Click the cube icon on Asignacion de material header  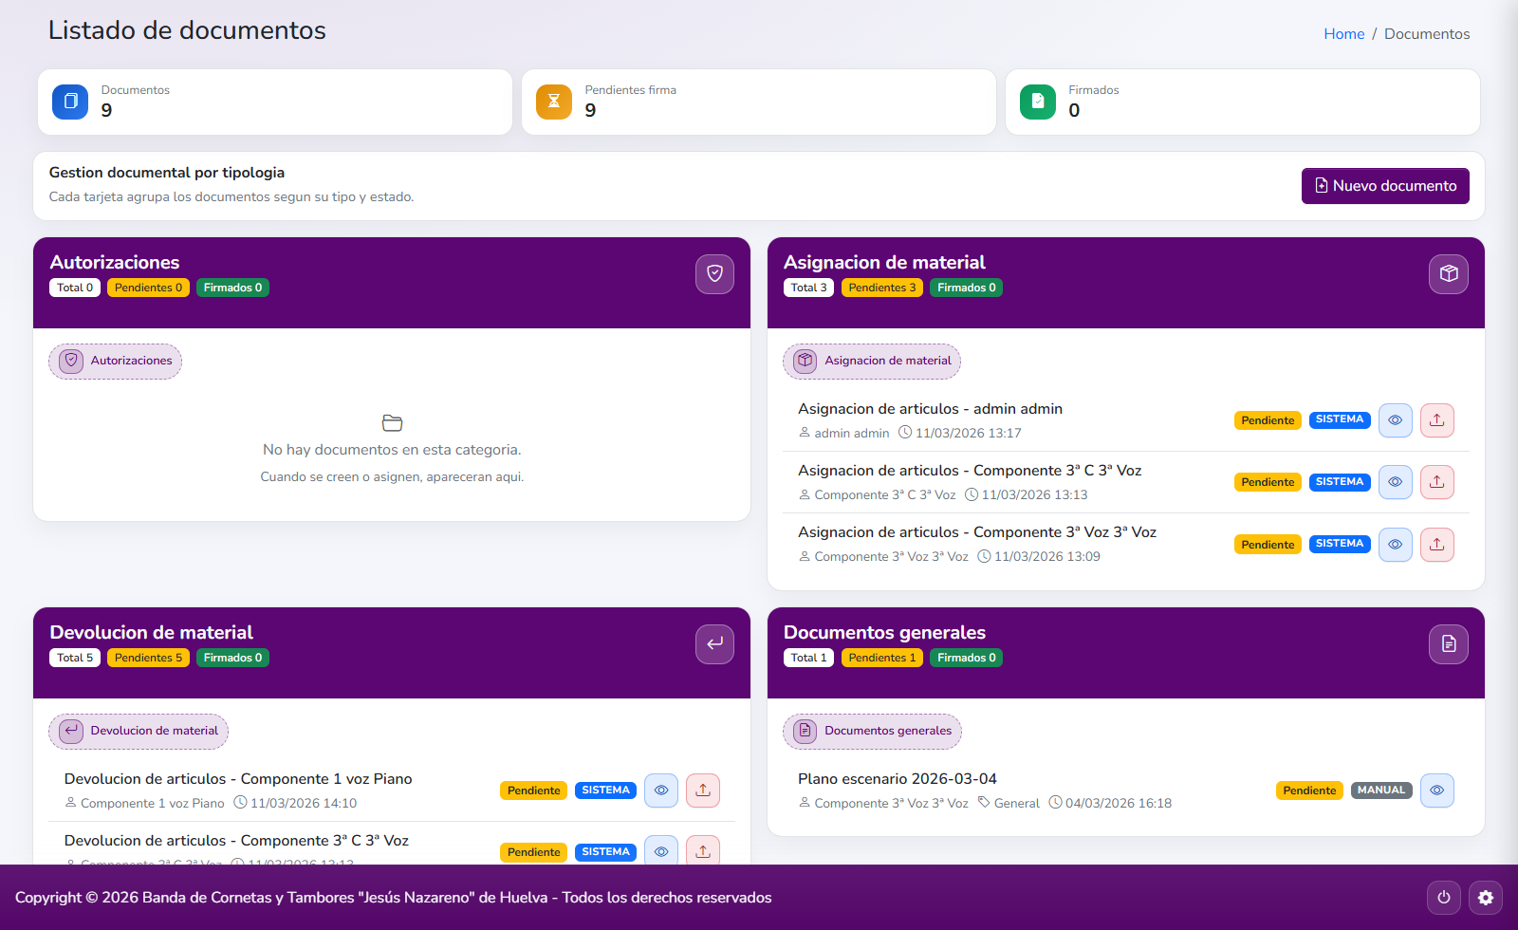[1449, 273]
